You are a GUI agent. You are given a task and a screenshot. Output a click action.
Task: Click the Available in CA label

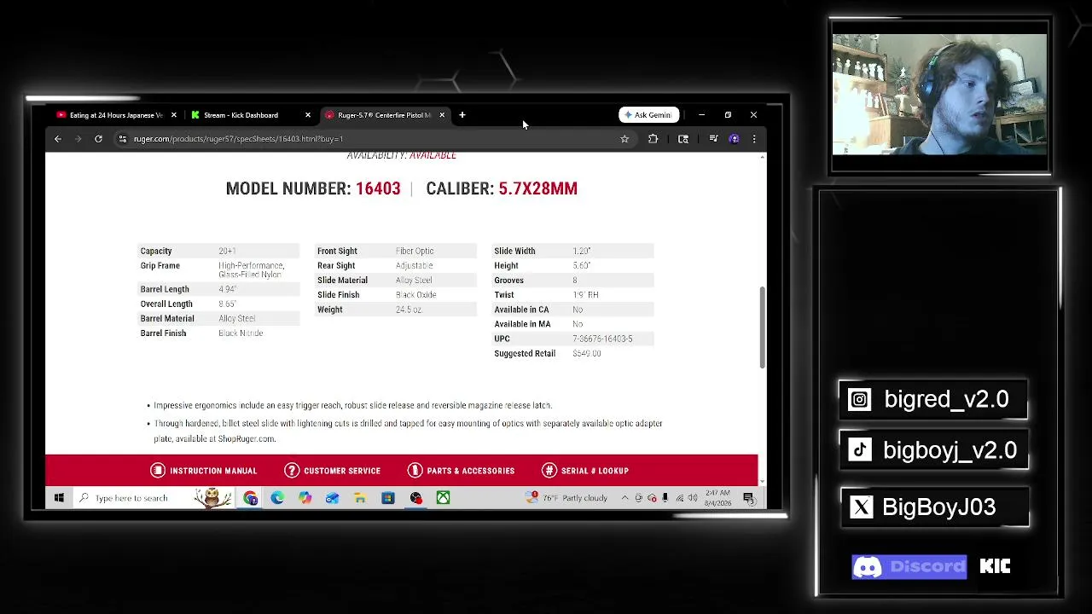(521, 310)
